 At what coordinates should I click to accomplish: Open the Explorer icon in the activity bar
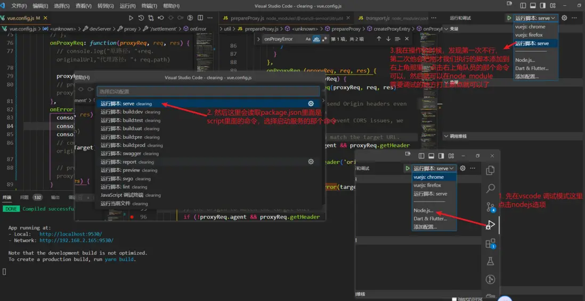point(491,171)
